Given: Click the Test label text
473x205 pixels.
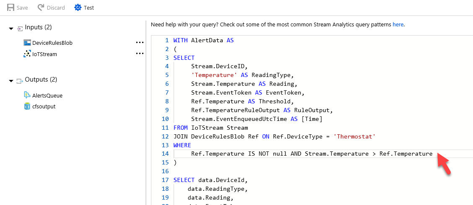Looking at the screenshot, I should [x=89, y=8].
